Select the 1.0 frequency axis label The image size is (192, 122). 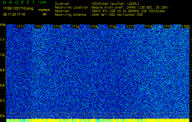[x=3, y=55]
